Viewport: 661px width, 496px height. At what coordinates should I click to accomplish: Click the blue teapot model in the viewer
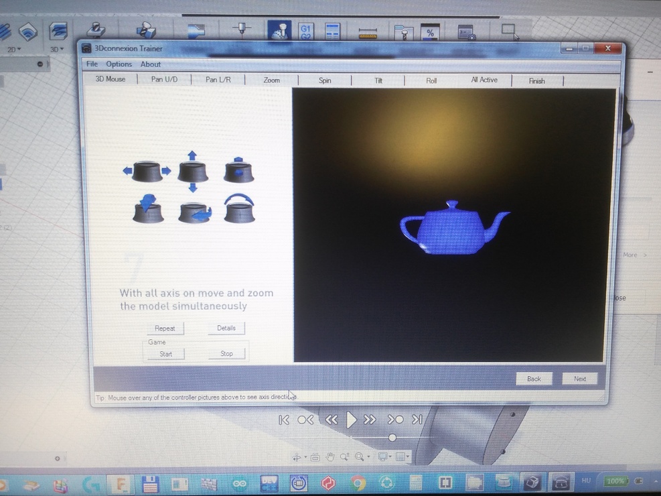[x=453, y=228]
